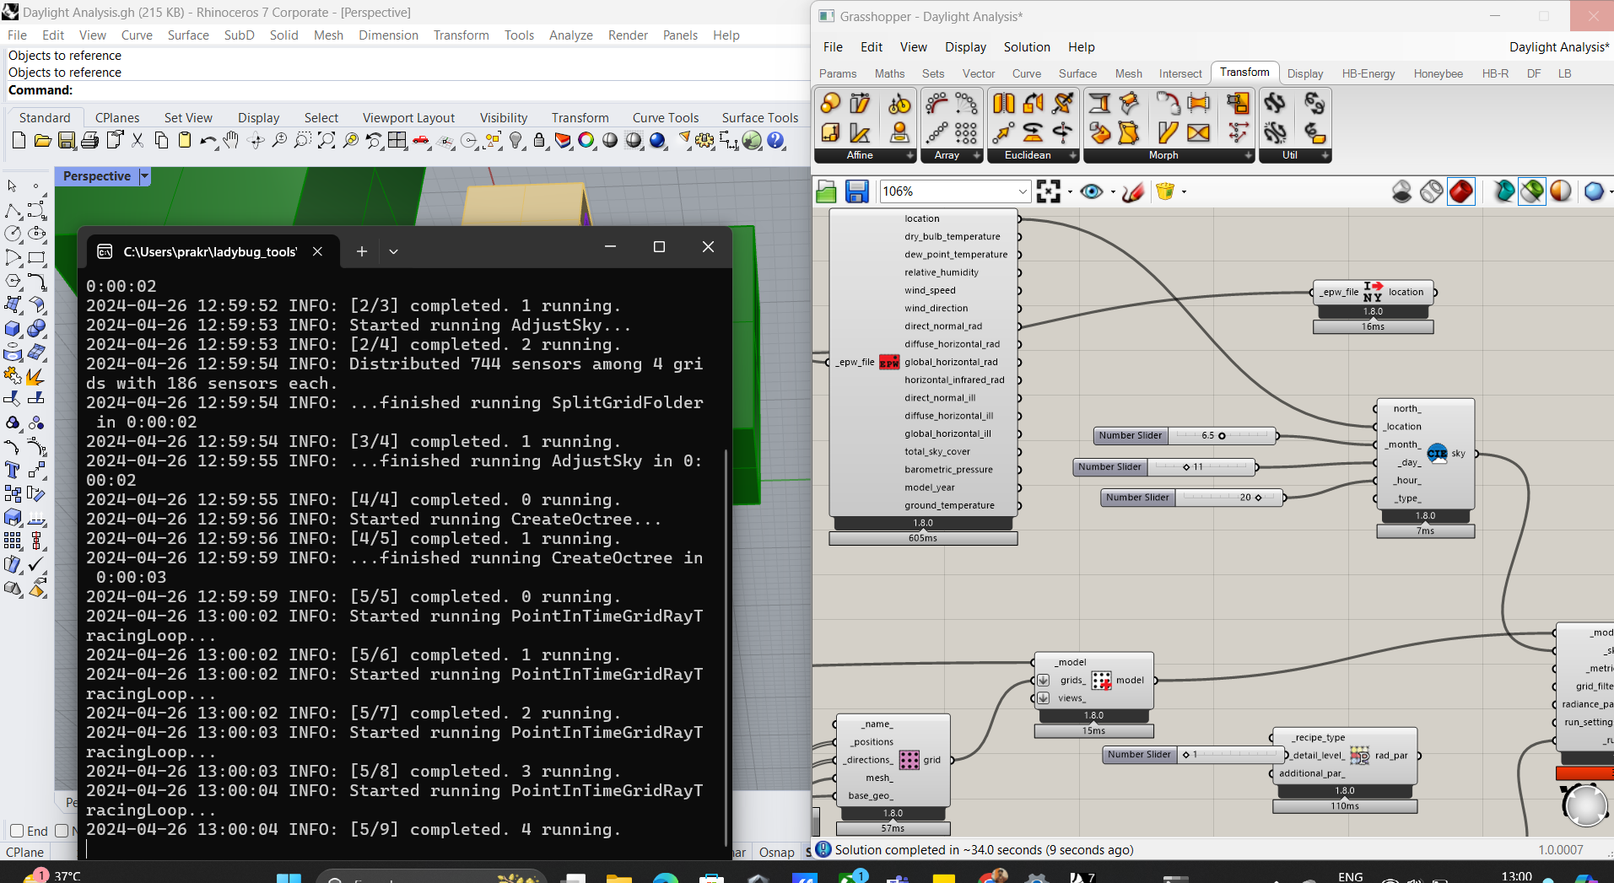Click the zoom-to-extents icon on the canvas toolbar

tap(1049, 191)
